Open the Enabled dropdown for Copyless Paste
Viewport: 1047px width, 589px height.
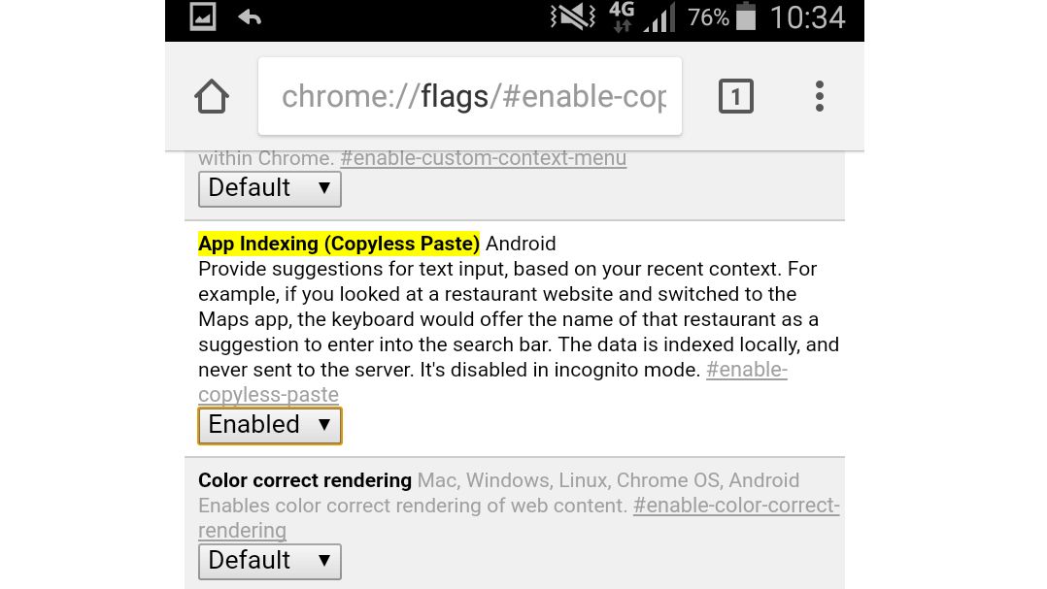click(269, 425)
